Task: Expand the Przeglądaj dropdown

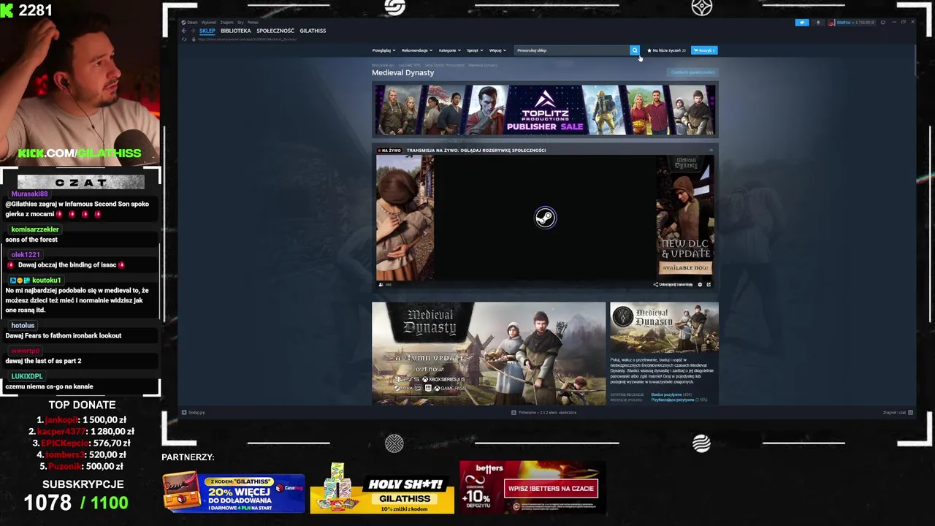Action: 383,50
